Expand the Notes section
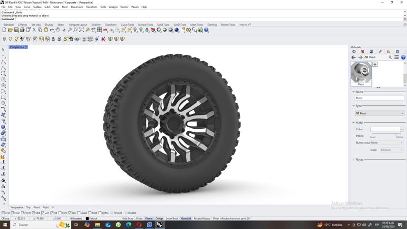 coord(353,160)
